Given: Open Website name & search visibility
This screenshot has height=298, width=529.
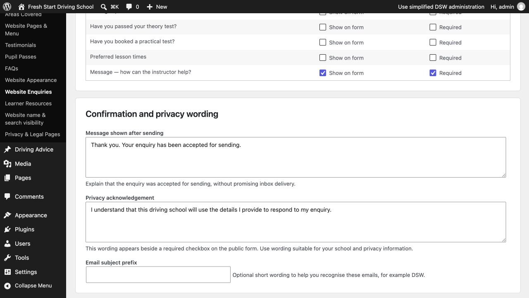Looking at the screenshot, I should pos(25,119).
